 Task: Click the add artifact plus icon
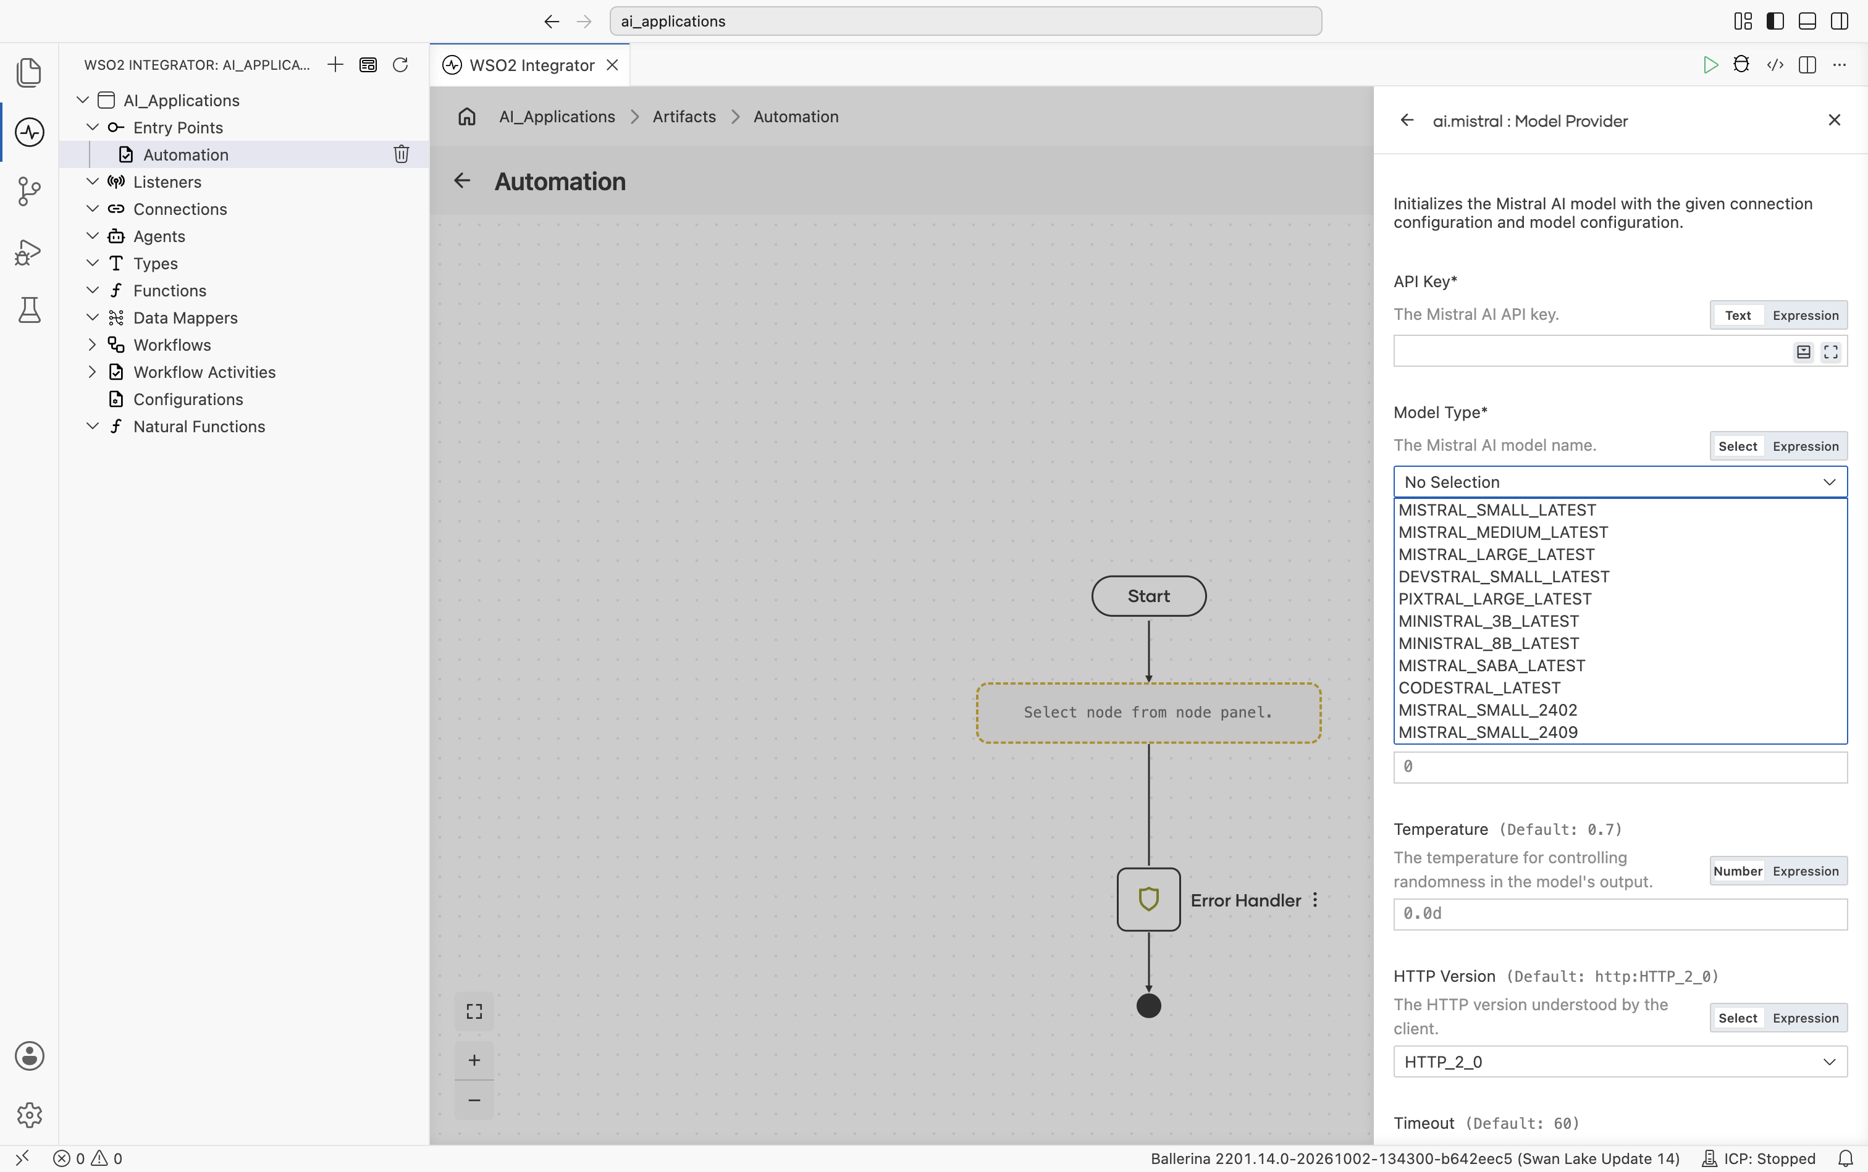(335, 65)
